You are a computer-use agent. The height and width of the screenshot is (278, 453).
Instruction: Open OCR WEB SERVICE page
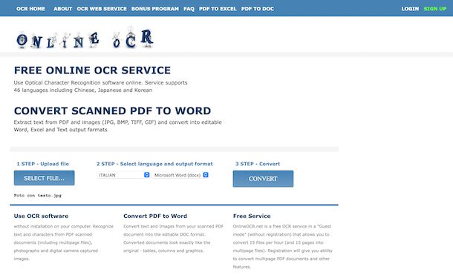(x=102, y=9)
